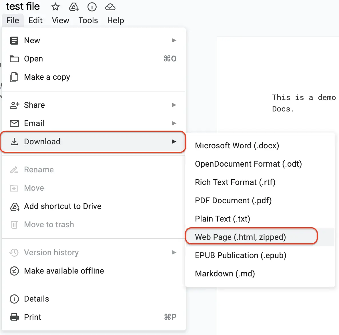Viewport: 339px width, 335px height.
Task: Click the Add shortcut Drive icon in the File menu
Action: pos(15,207)
